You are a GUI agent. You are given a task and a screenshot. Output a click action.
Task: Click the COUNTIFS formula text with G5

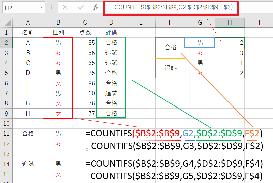tap(174, 176)
